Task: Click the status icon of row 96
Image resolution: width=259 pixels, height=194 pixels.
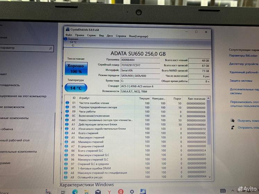Action: point(66,159)
